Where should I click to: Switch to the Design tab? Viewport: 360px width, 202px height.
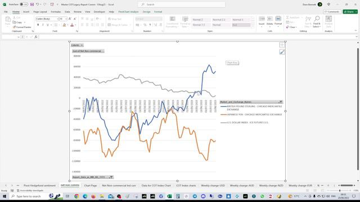tap(146, 12)
